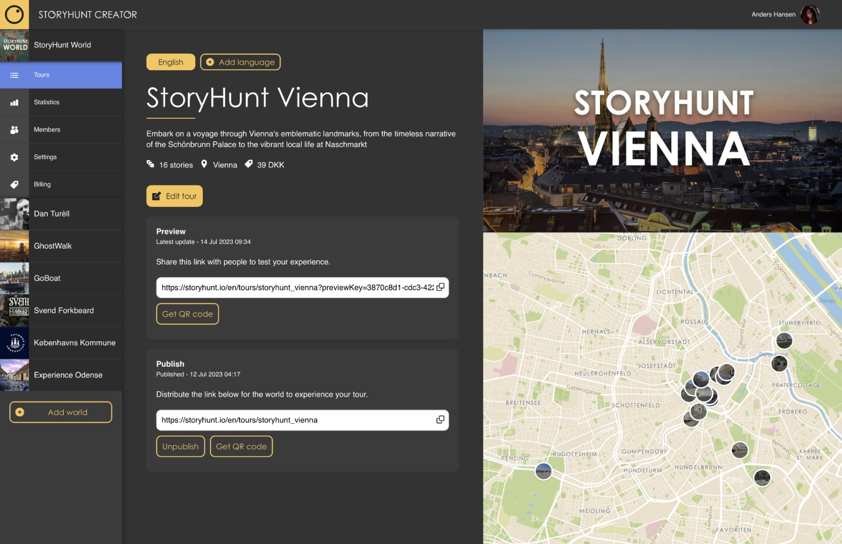The height and width of the screenshot is (544, 842).
Task: Click the price tag icon beside 39 DKK
Action: pyautogui.click(x=249, y=164)
